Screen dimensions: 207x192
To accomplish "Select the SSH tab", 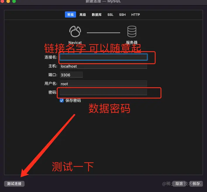I will (x=123, y=15).
